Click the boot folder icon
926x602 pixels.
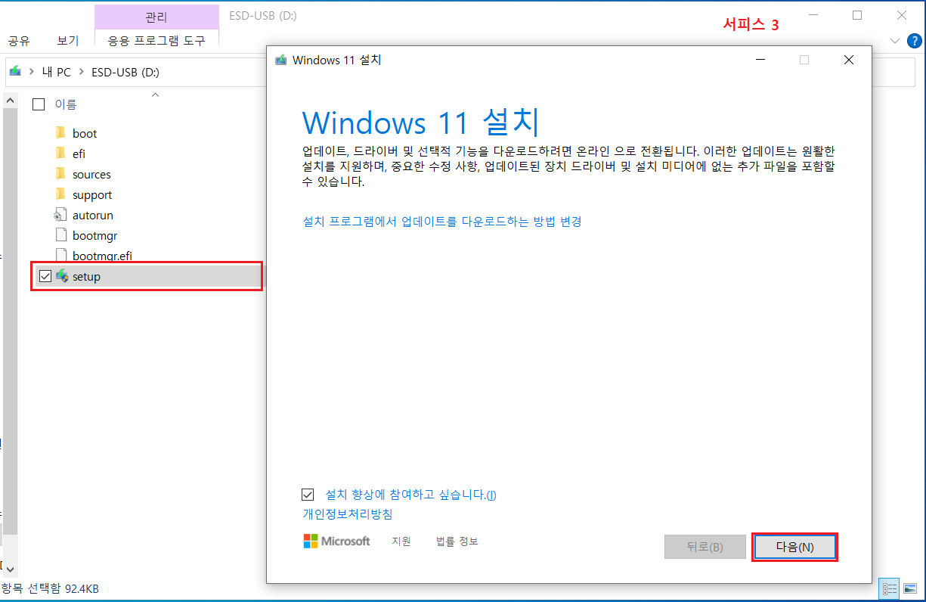click(61, 133)
